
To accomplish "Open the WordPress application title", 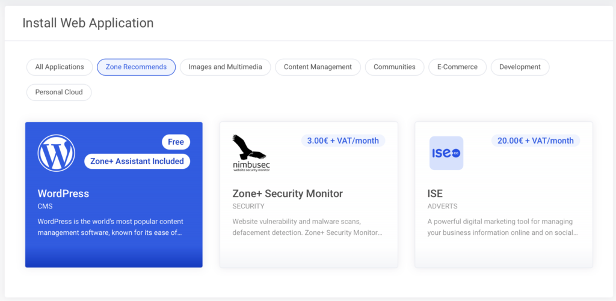I will click(63, 193).
